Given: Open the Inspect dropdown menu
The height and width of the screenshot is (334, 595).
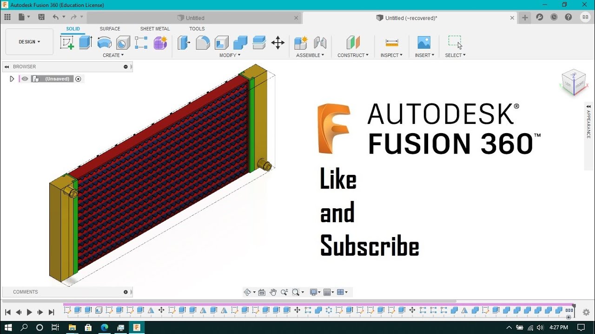Looking at the screenshot, I should [391, 55].
